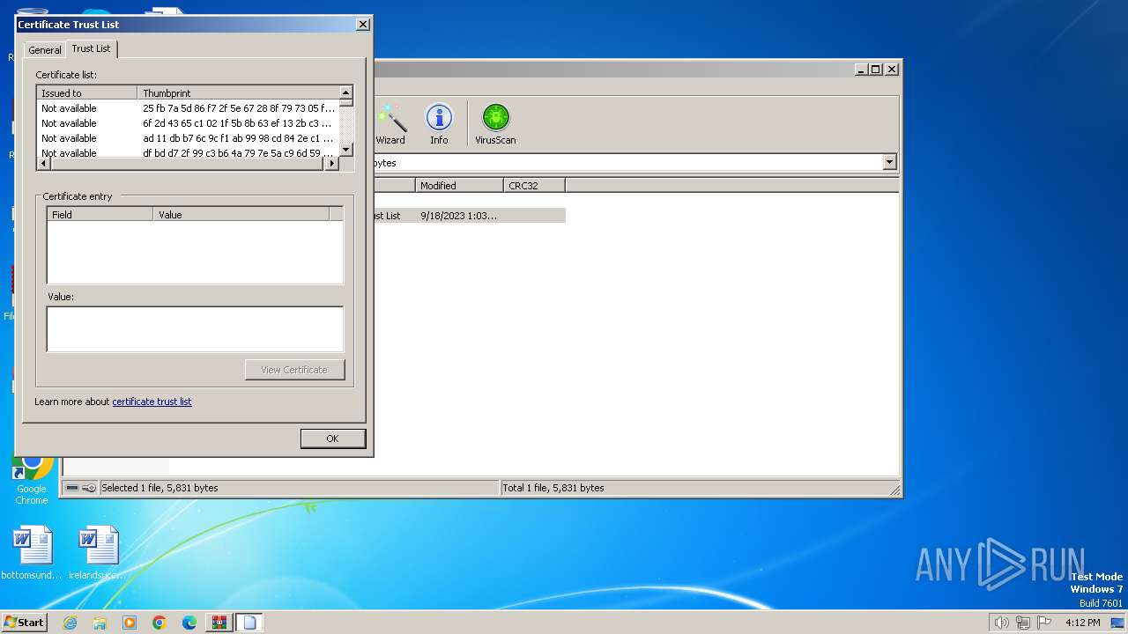
Task: Switch to the blank document taskbar button
Action: tap(249, 623)
